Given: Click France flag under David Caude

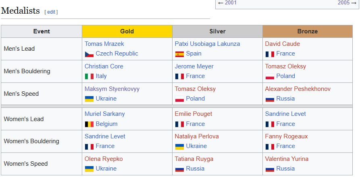Looking at the screenshot, I should click(x=270, y=54).
